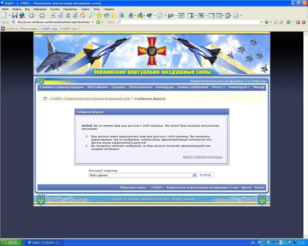The height and width of the screenshot is (246, 308).
Task: Go to Home page via house icon
Action: click(x=83, y=15)
